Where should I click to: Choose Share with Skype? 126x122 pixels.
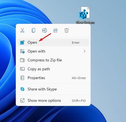point(53,89)
